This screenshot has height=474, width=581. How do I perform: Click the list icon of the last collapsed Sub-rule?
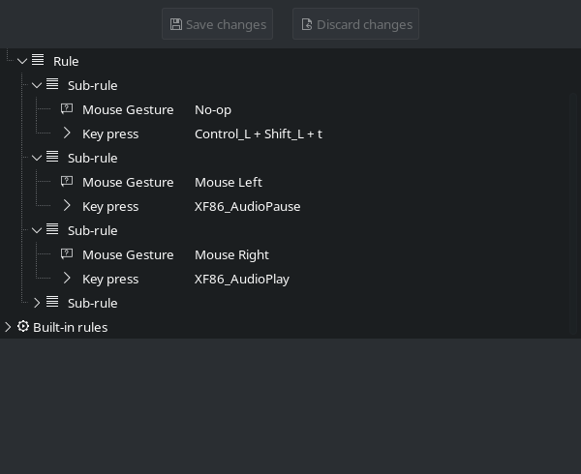click(52, 302)
